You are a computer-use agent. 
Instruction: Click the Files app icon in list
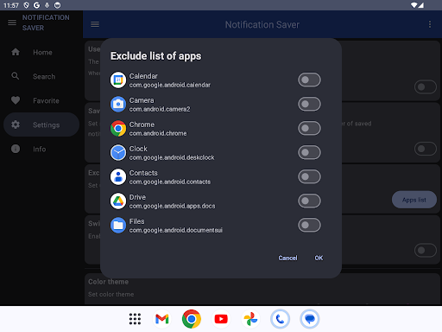click(118, 225)
